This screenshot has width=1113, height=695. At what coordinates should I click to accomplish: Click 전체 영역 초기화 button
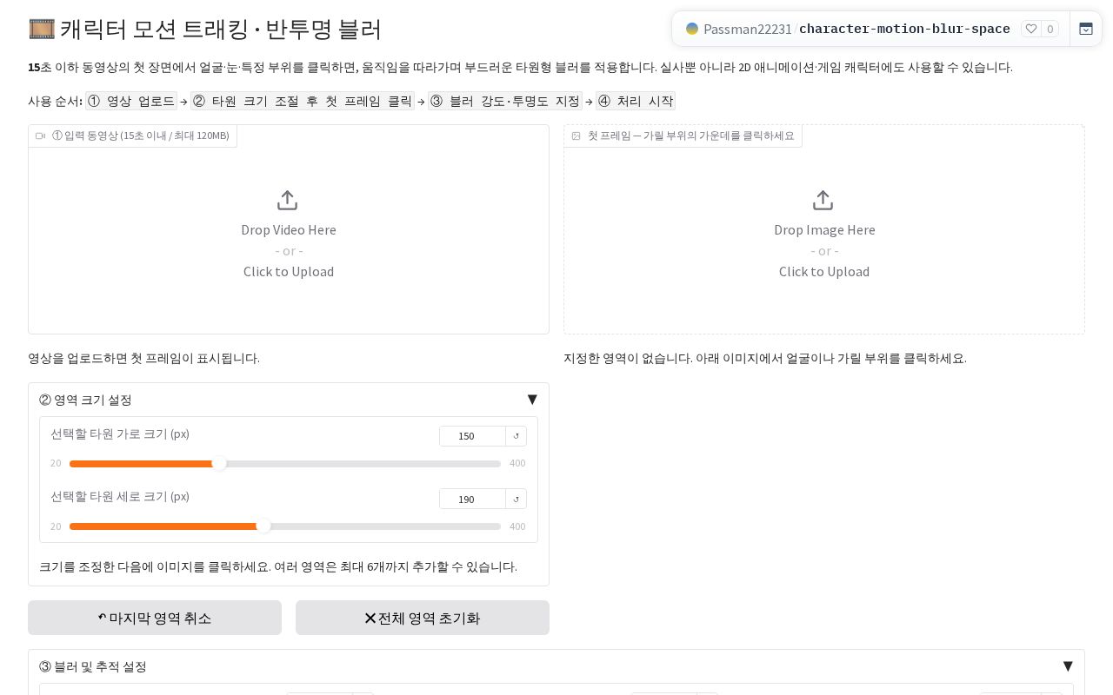(x=423, y=618)
